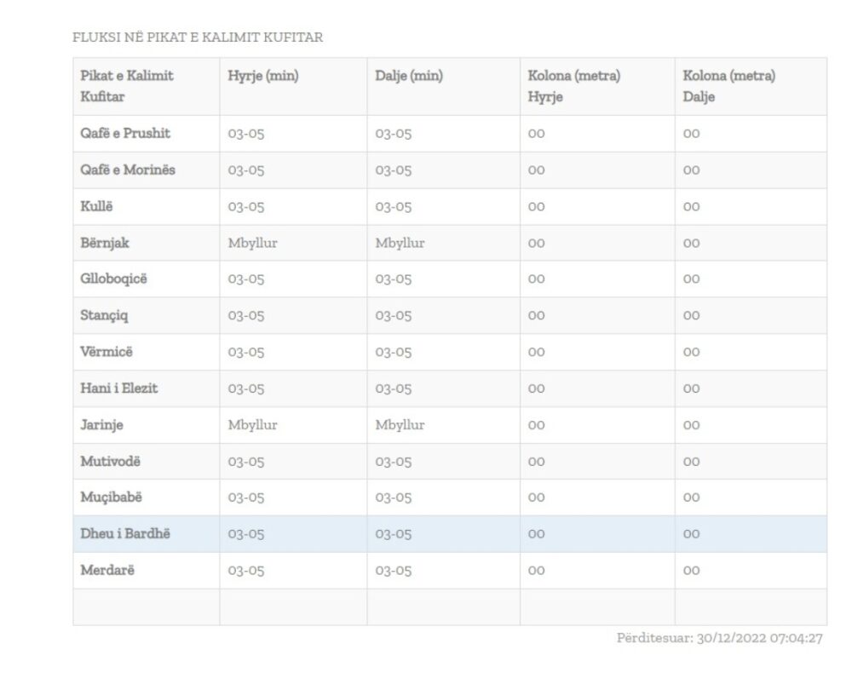852x678 pixels.
Task: Click the Qafë e Prushit row label
Action: click(x=125, y=134)
